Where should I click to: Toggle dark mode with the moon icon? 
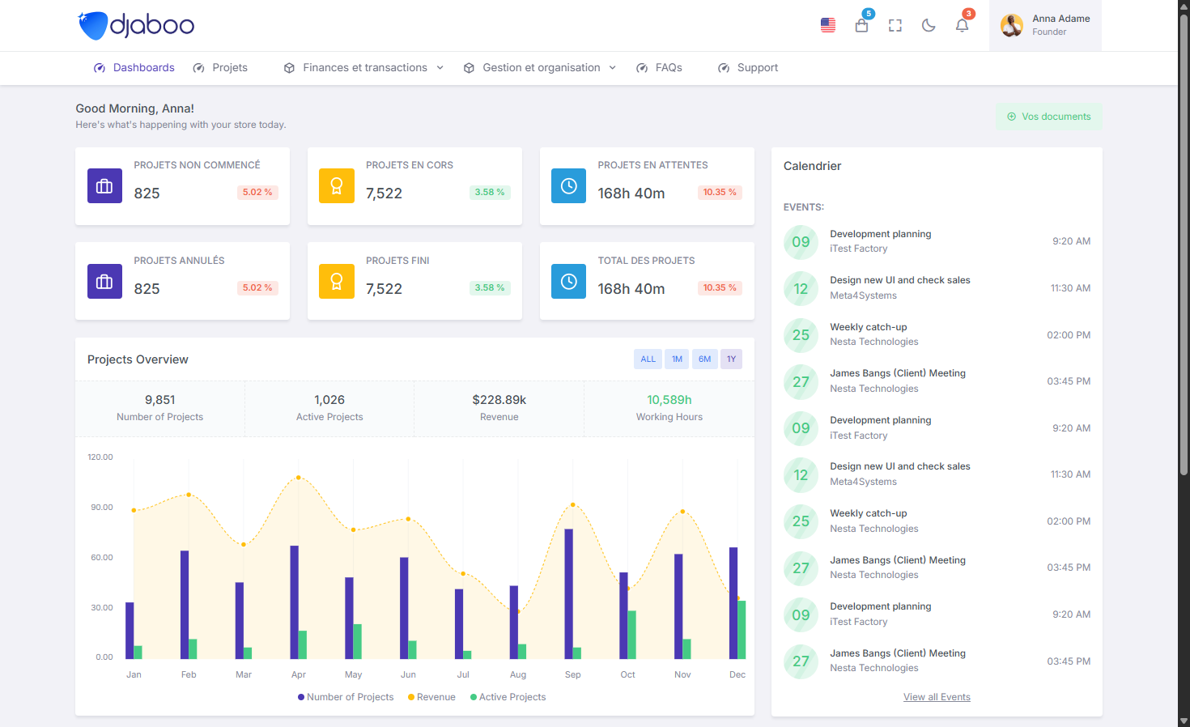point(929,26)
